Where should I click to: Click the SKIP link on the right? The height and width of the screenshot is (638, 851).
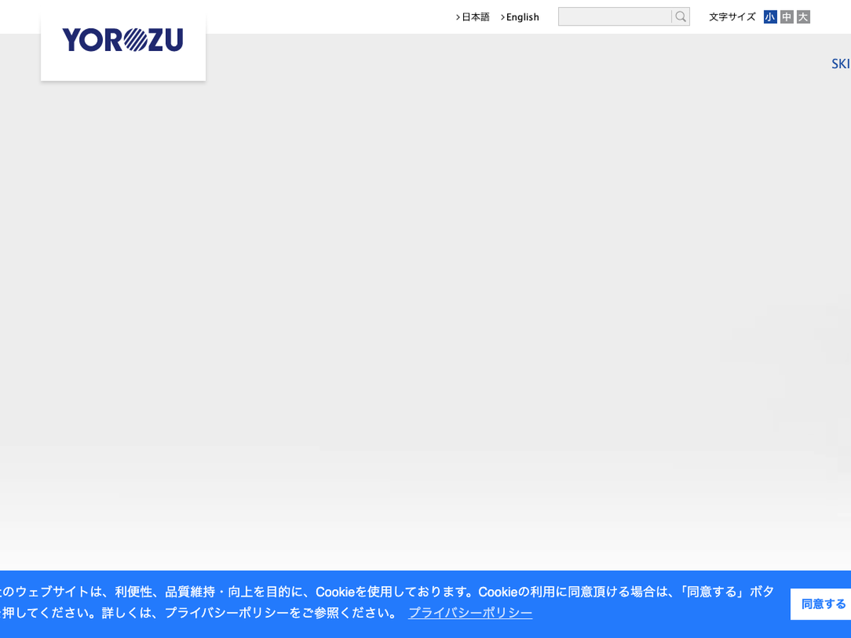point(840,64)
